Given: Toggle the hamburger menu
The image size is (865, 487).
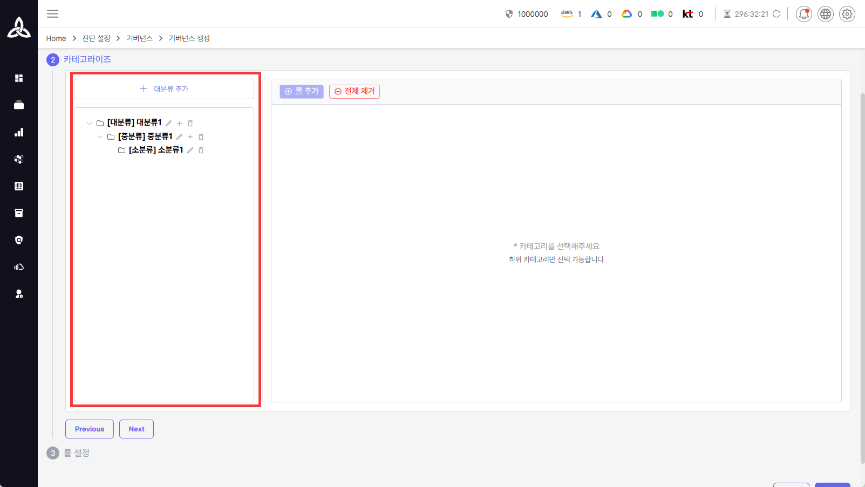Looking at the screenshot, I should pyautogui.click(x=52, y=14).
